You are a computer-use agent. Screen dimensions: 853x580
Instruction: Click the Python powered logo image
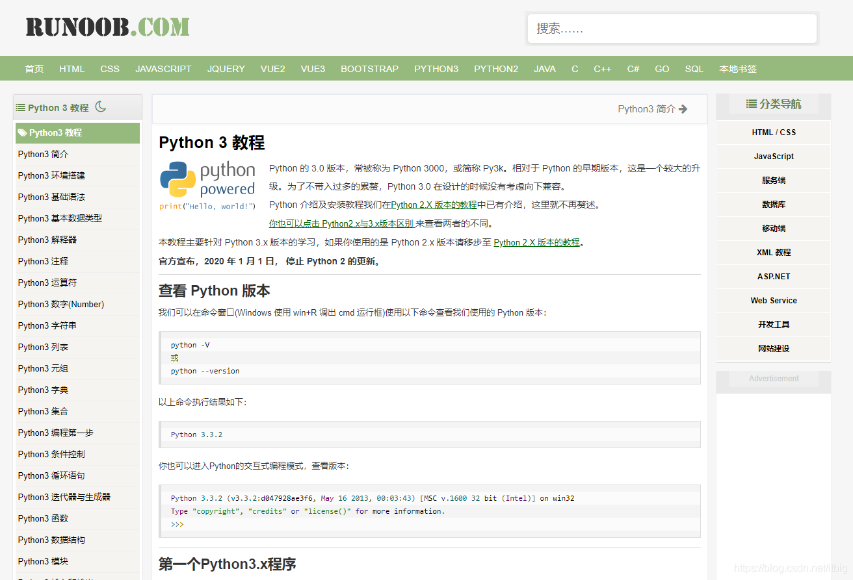pos(208,186)
